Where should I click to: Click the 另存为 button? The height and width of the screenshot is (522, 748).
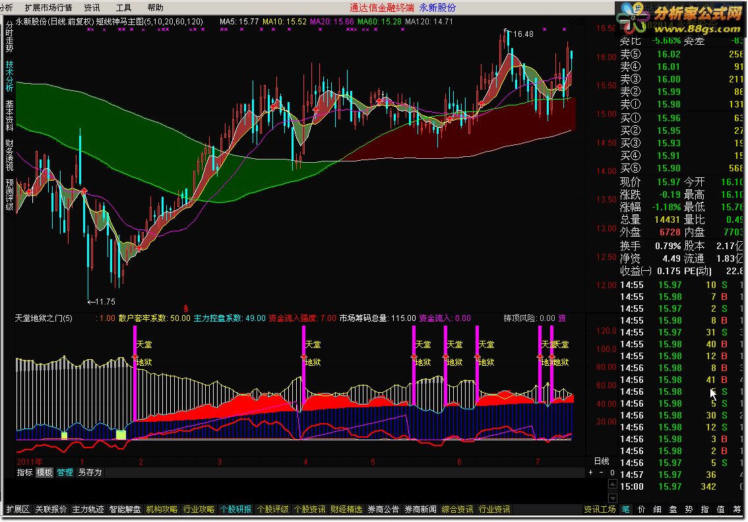90,473
